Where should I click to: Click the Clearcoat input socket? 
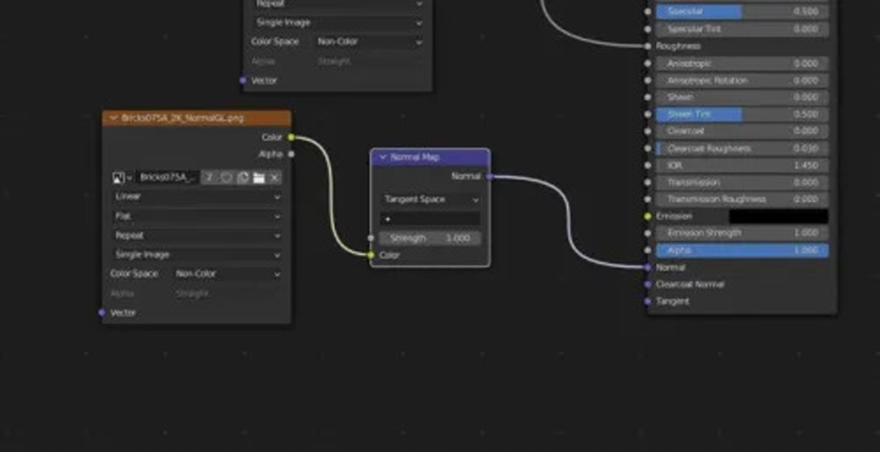648,131
